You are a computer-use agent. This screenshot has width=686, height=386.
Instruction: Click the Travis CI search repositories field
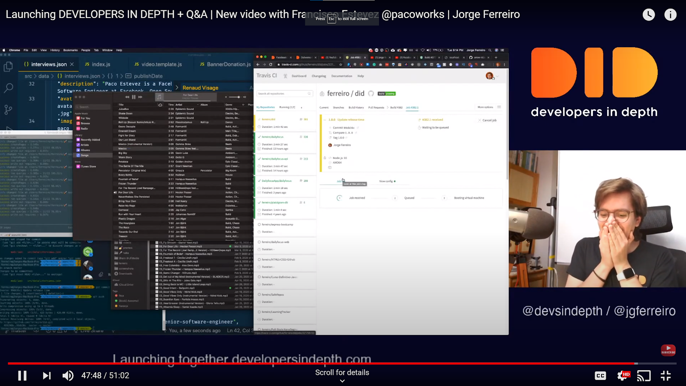click(285, 93)
